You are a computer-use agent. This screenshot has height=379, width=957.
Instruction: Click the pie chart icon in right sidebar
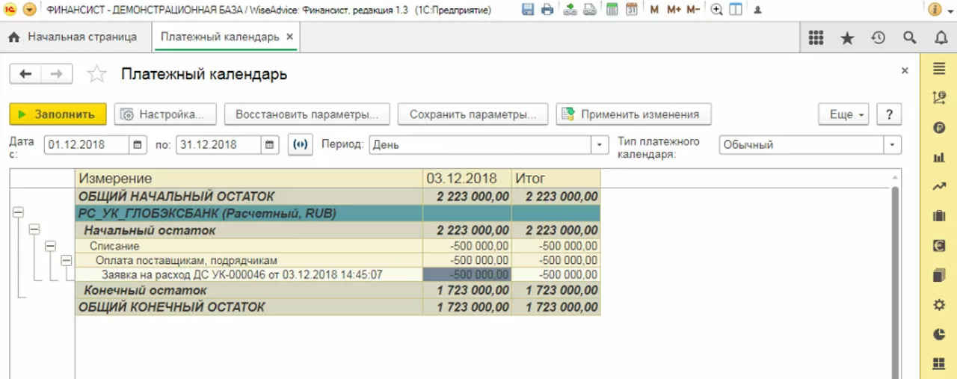(940, 334)
